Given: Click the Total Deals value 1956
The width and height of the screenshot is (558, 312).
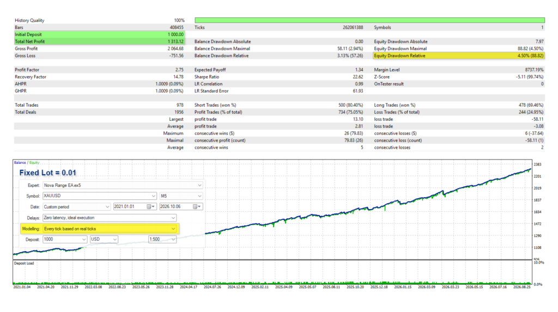Looking at the screenshot, I should 179,112.
